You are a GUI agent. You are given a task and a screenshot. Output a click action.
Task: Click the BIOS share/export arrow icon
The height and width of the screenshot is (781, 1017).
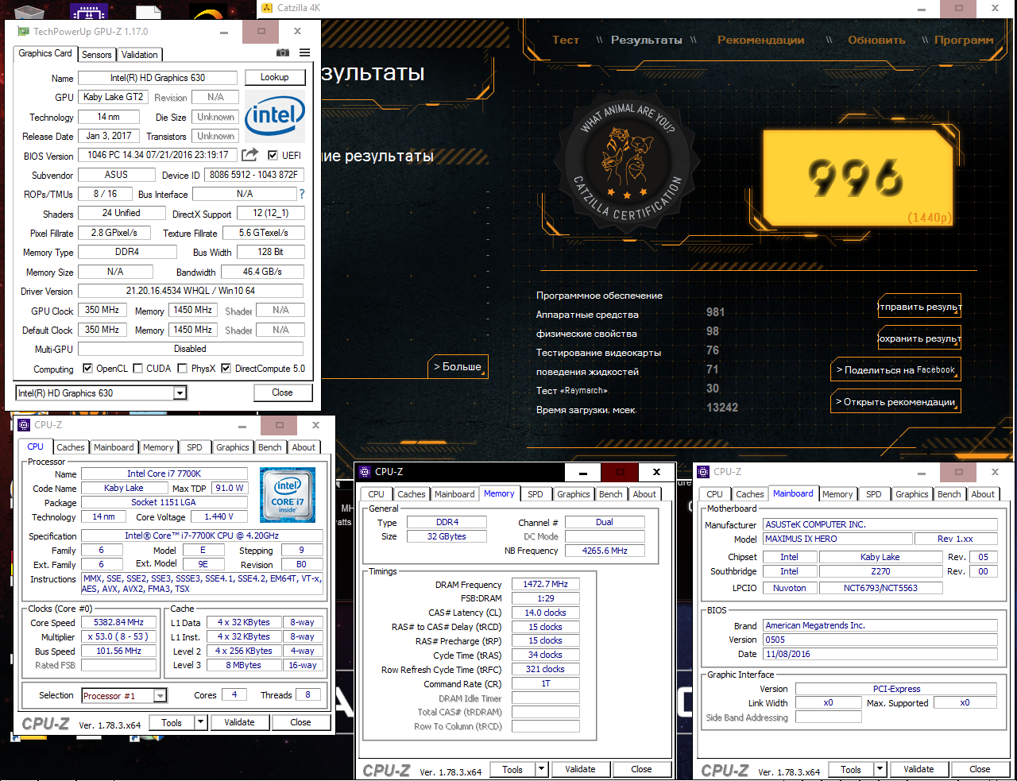coord(249,155)
